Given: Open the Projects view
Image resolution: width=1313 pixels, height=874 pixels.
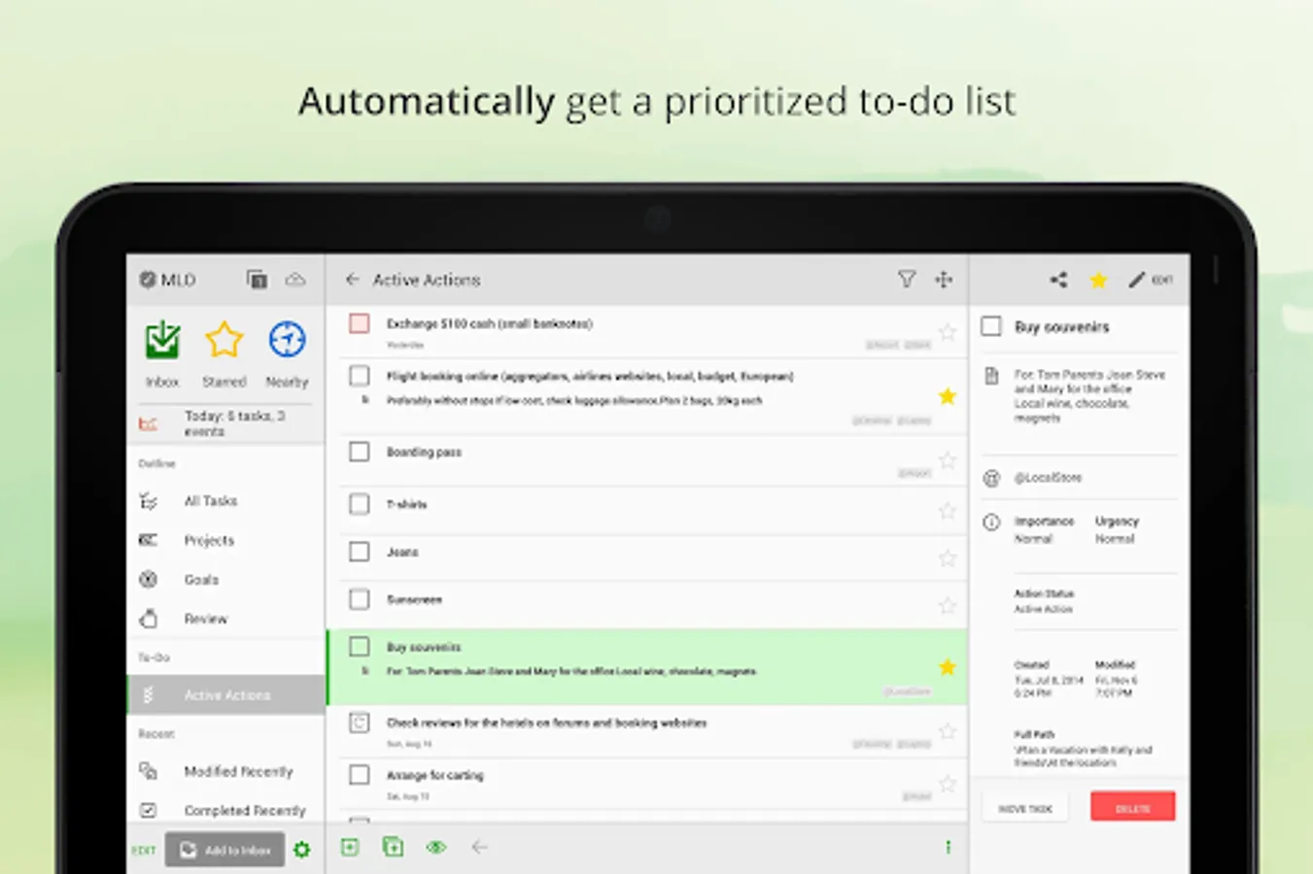Looking at the screenshot, I should point(225,540).
